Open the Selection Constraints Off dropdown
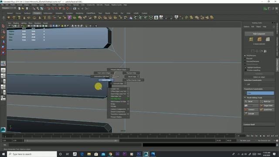The width and height of the screenshot is (279, 157). coord(259,84)
